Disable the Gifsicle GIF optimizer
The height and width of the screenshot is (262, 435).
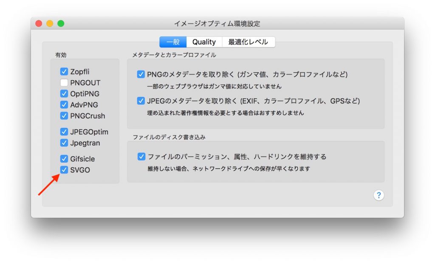[64, 159]
